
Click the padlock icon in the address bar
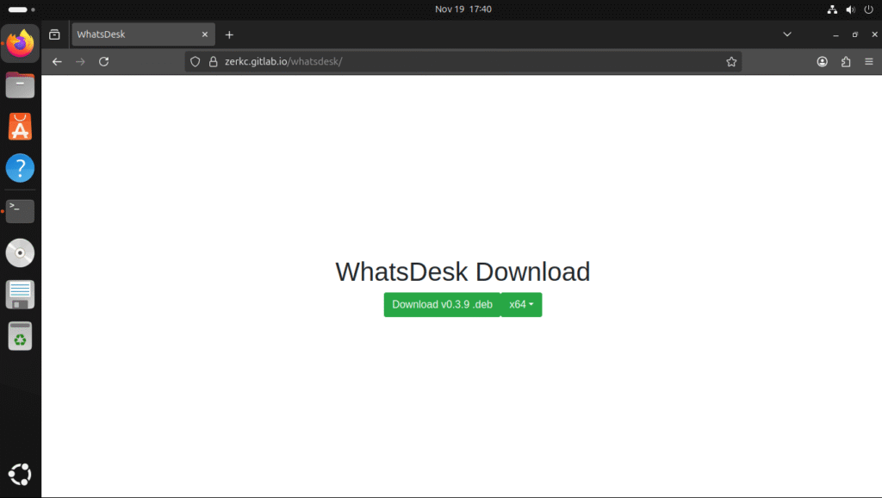[x=214, y=61]
